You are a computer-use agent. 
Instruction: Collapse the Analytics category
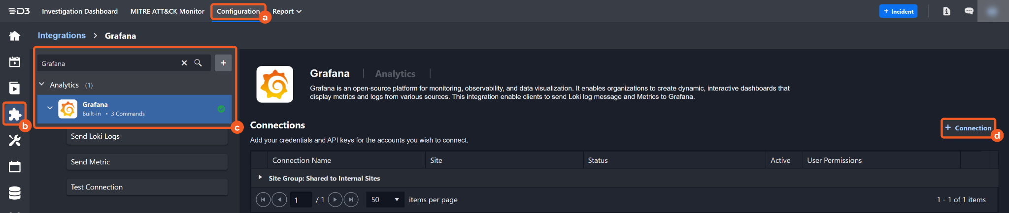tap(42, 85)
